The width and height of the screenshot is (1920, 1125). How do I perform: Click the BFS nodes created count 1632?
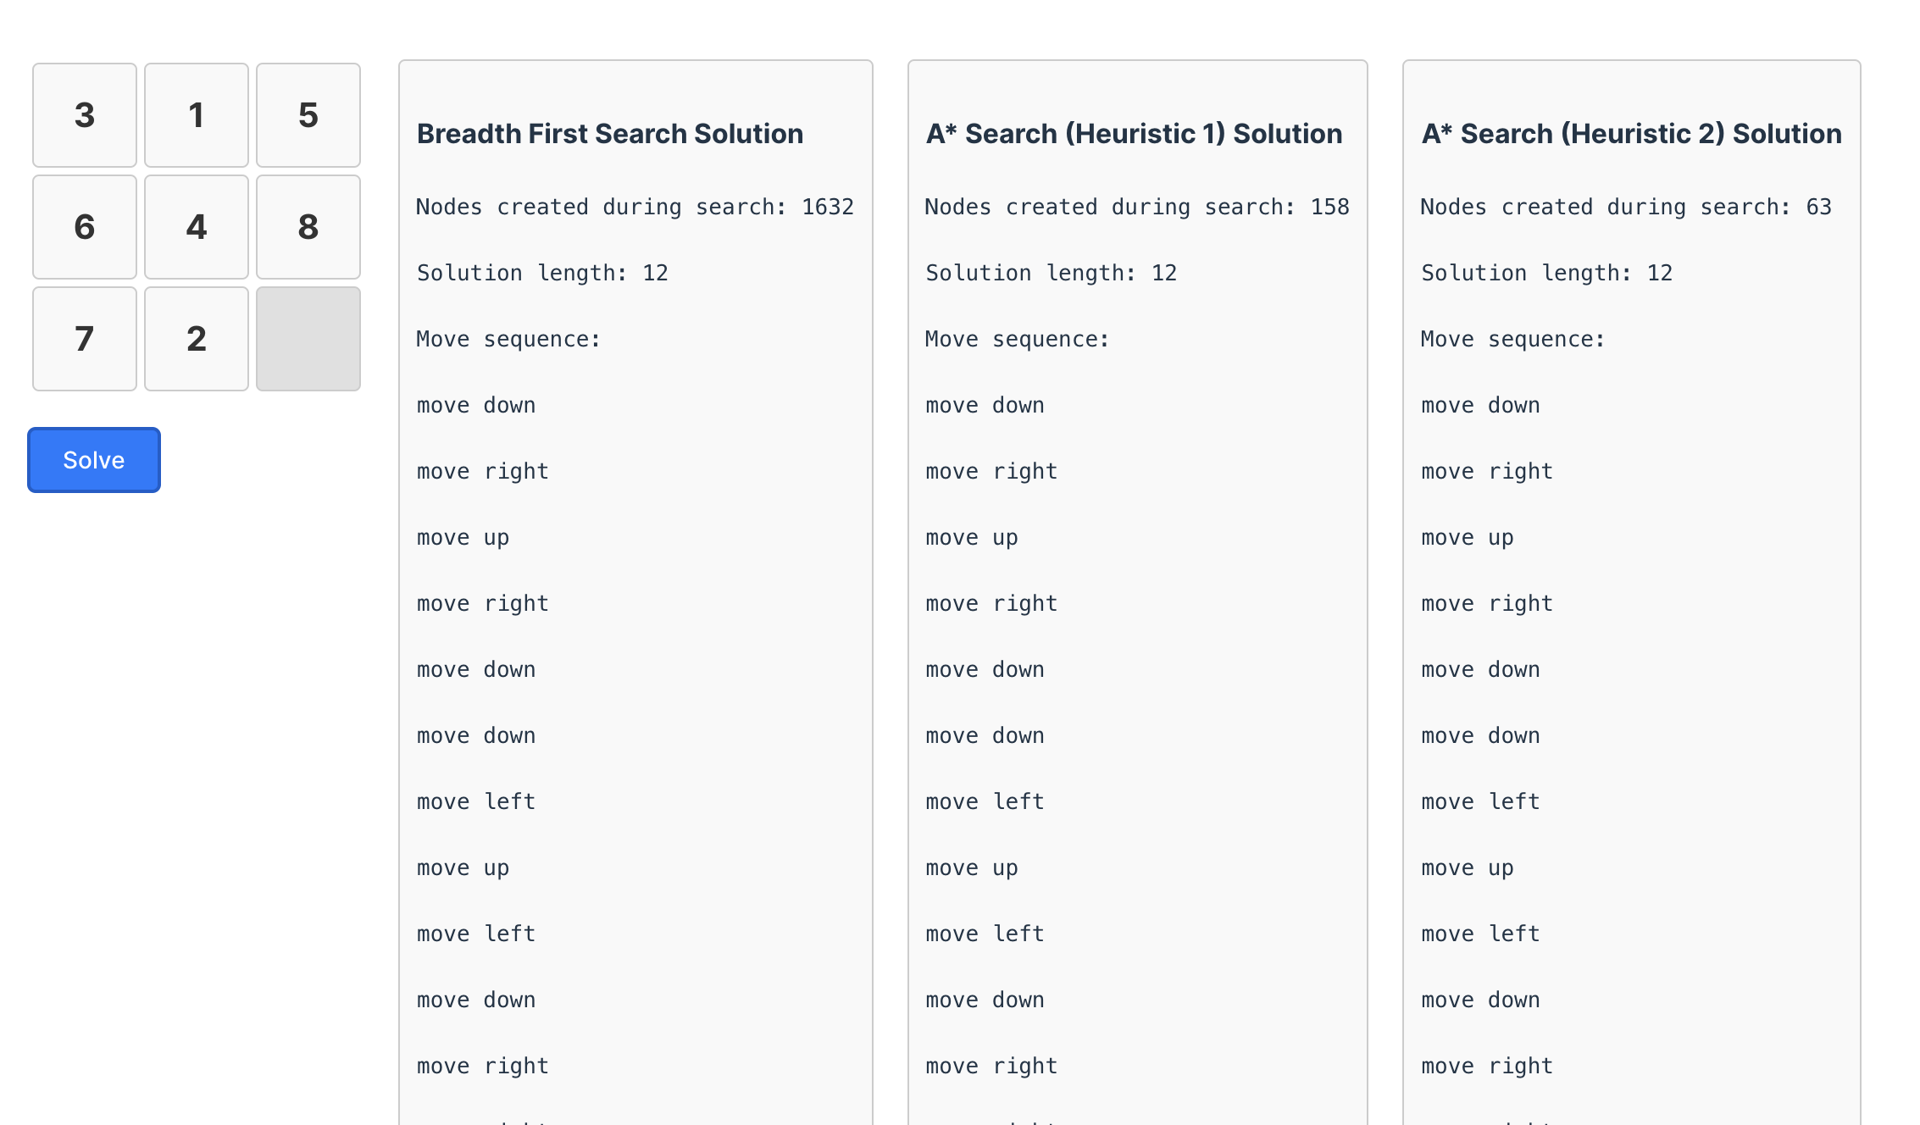827,208
